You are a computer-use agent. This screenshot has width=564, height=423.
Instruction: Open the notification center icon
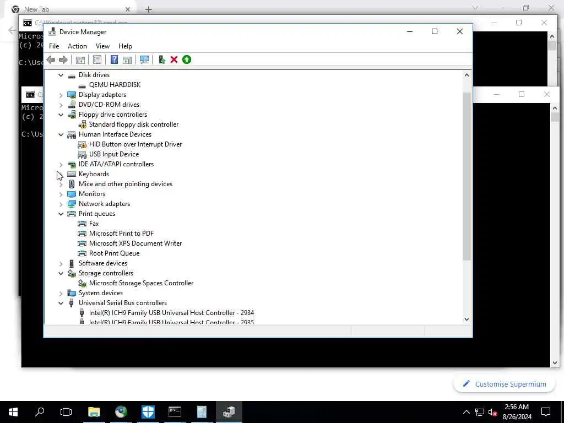tap(546, 412)
